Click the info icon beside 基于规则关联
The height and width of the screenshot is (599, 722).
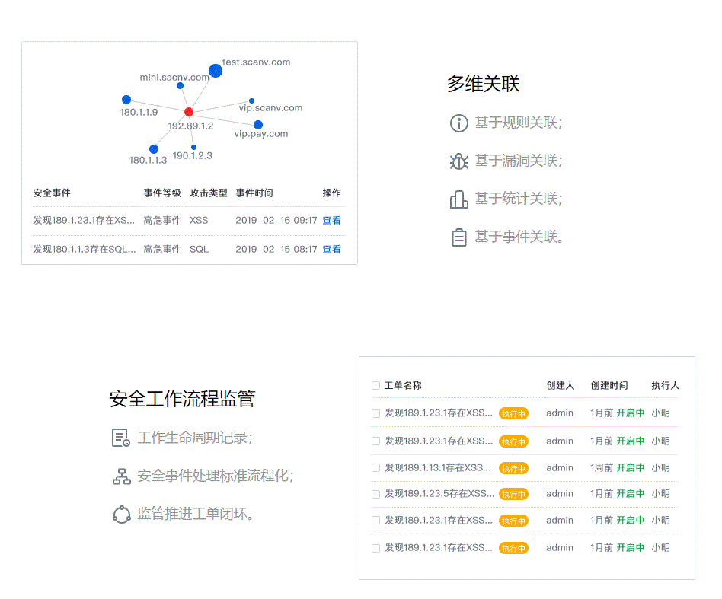coord(458,123)
